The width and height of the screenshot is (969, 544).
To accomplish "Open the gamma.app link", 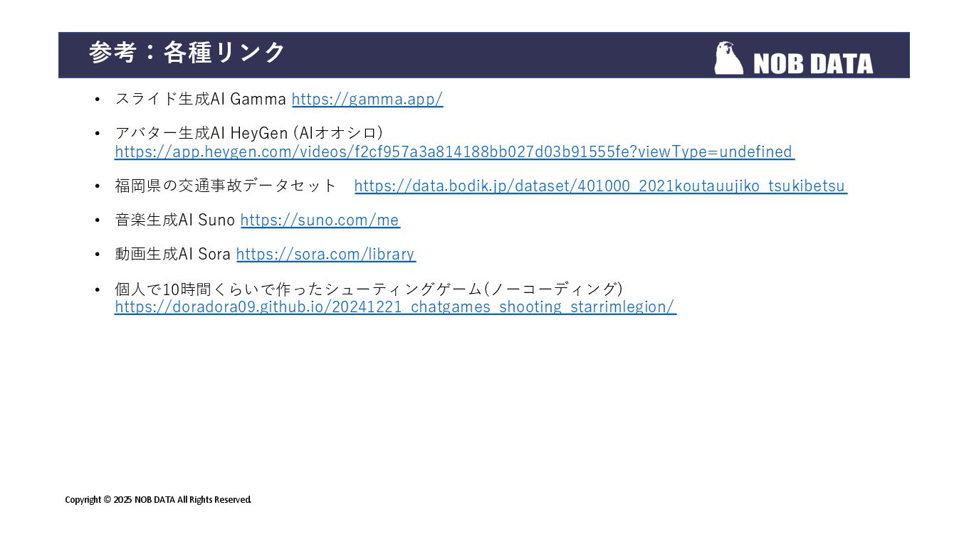I will click(367, 99).
